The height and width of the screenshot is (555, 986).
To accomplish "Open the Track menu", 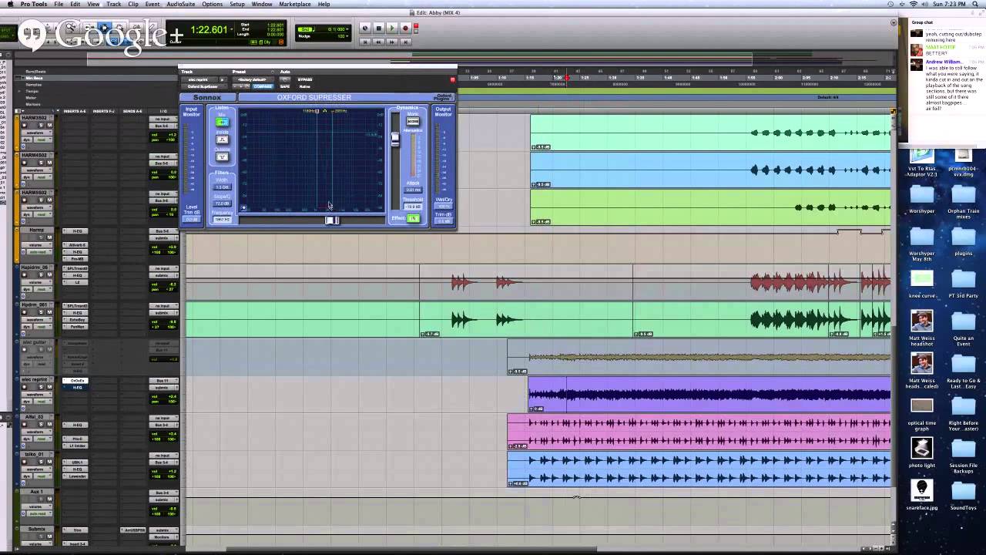I will (x=114, y=4).
